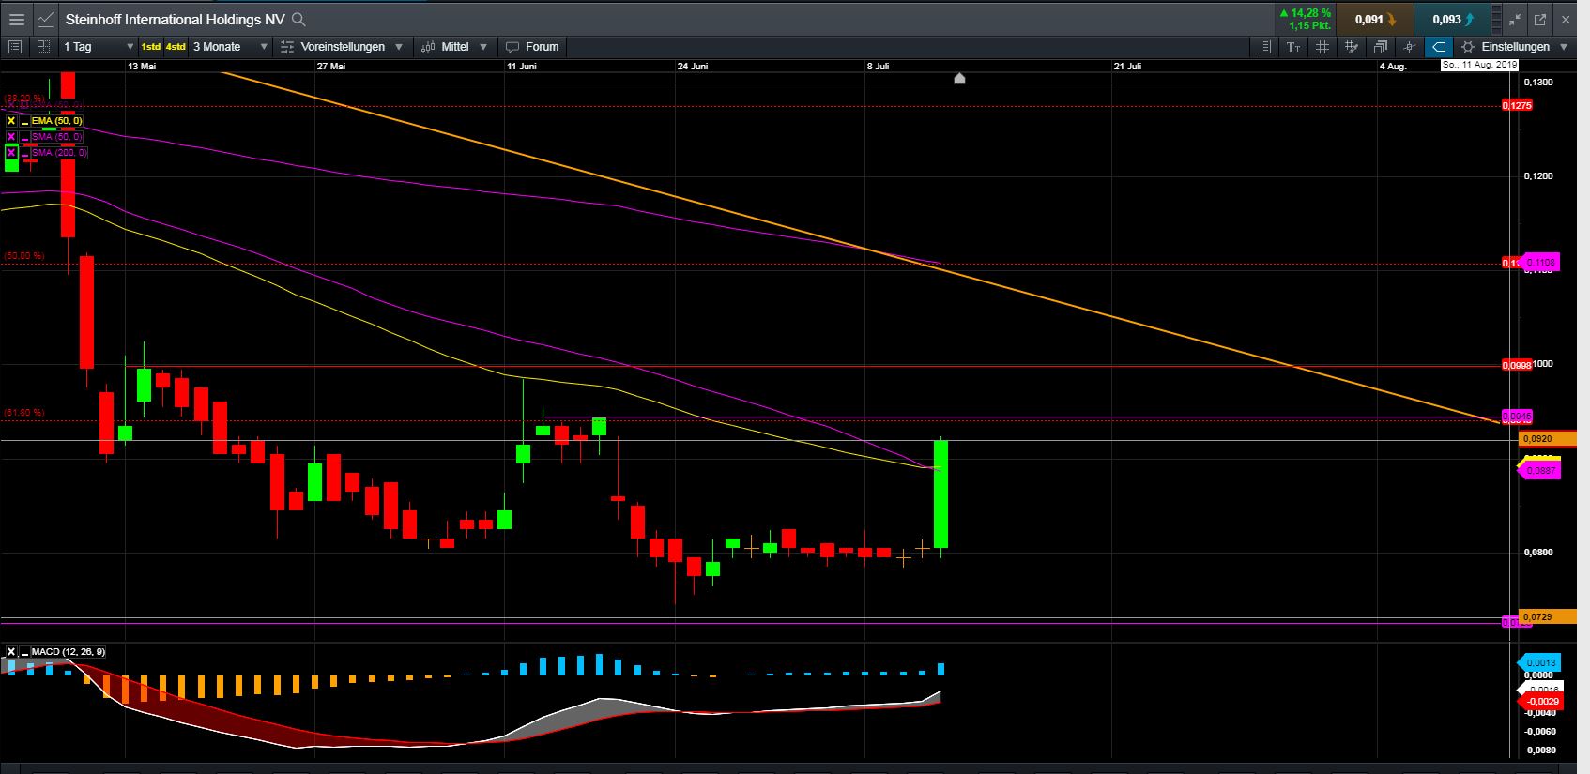Open the hamburger main menu

pyautogui.click(x=17, y=19)
